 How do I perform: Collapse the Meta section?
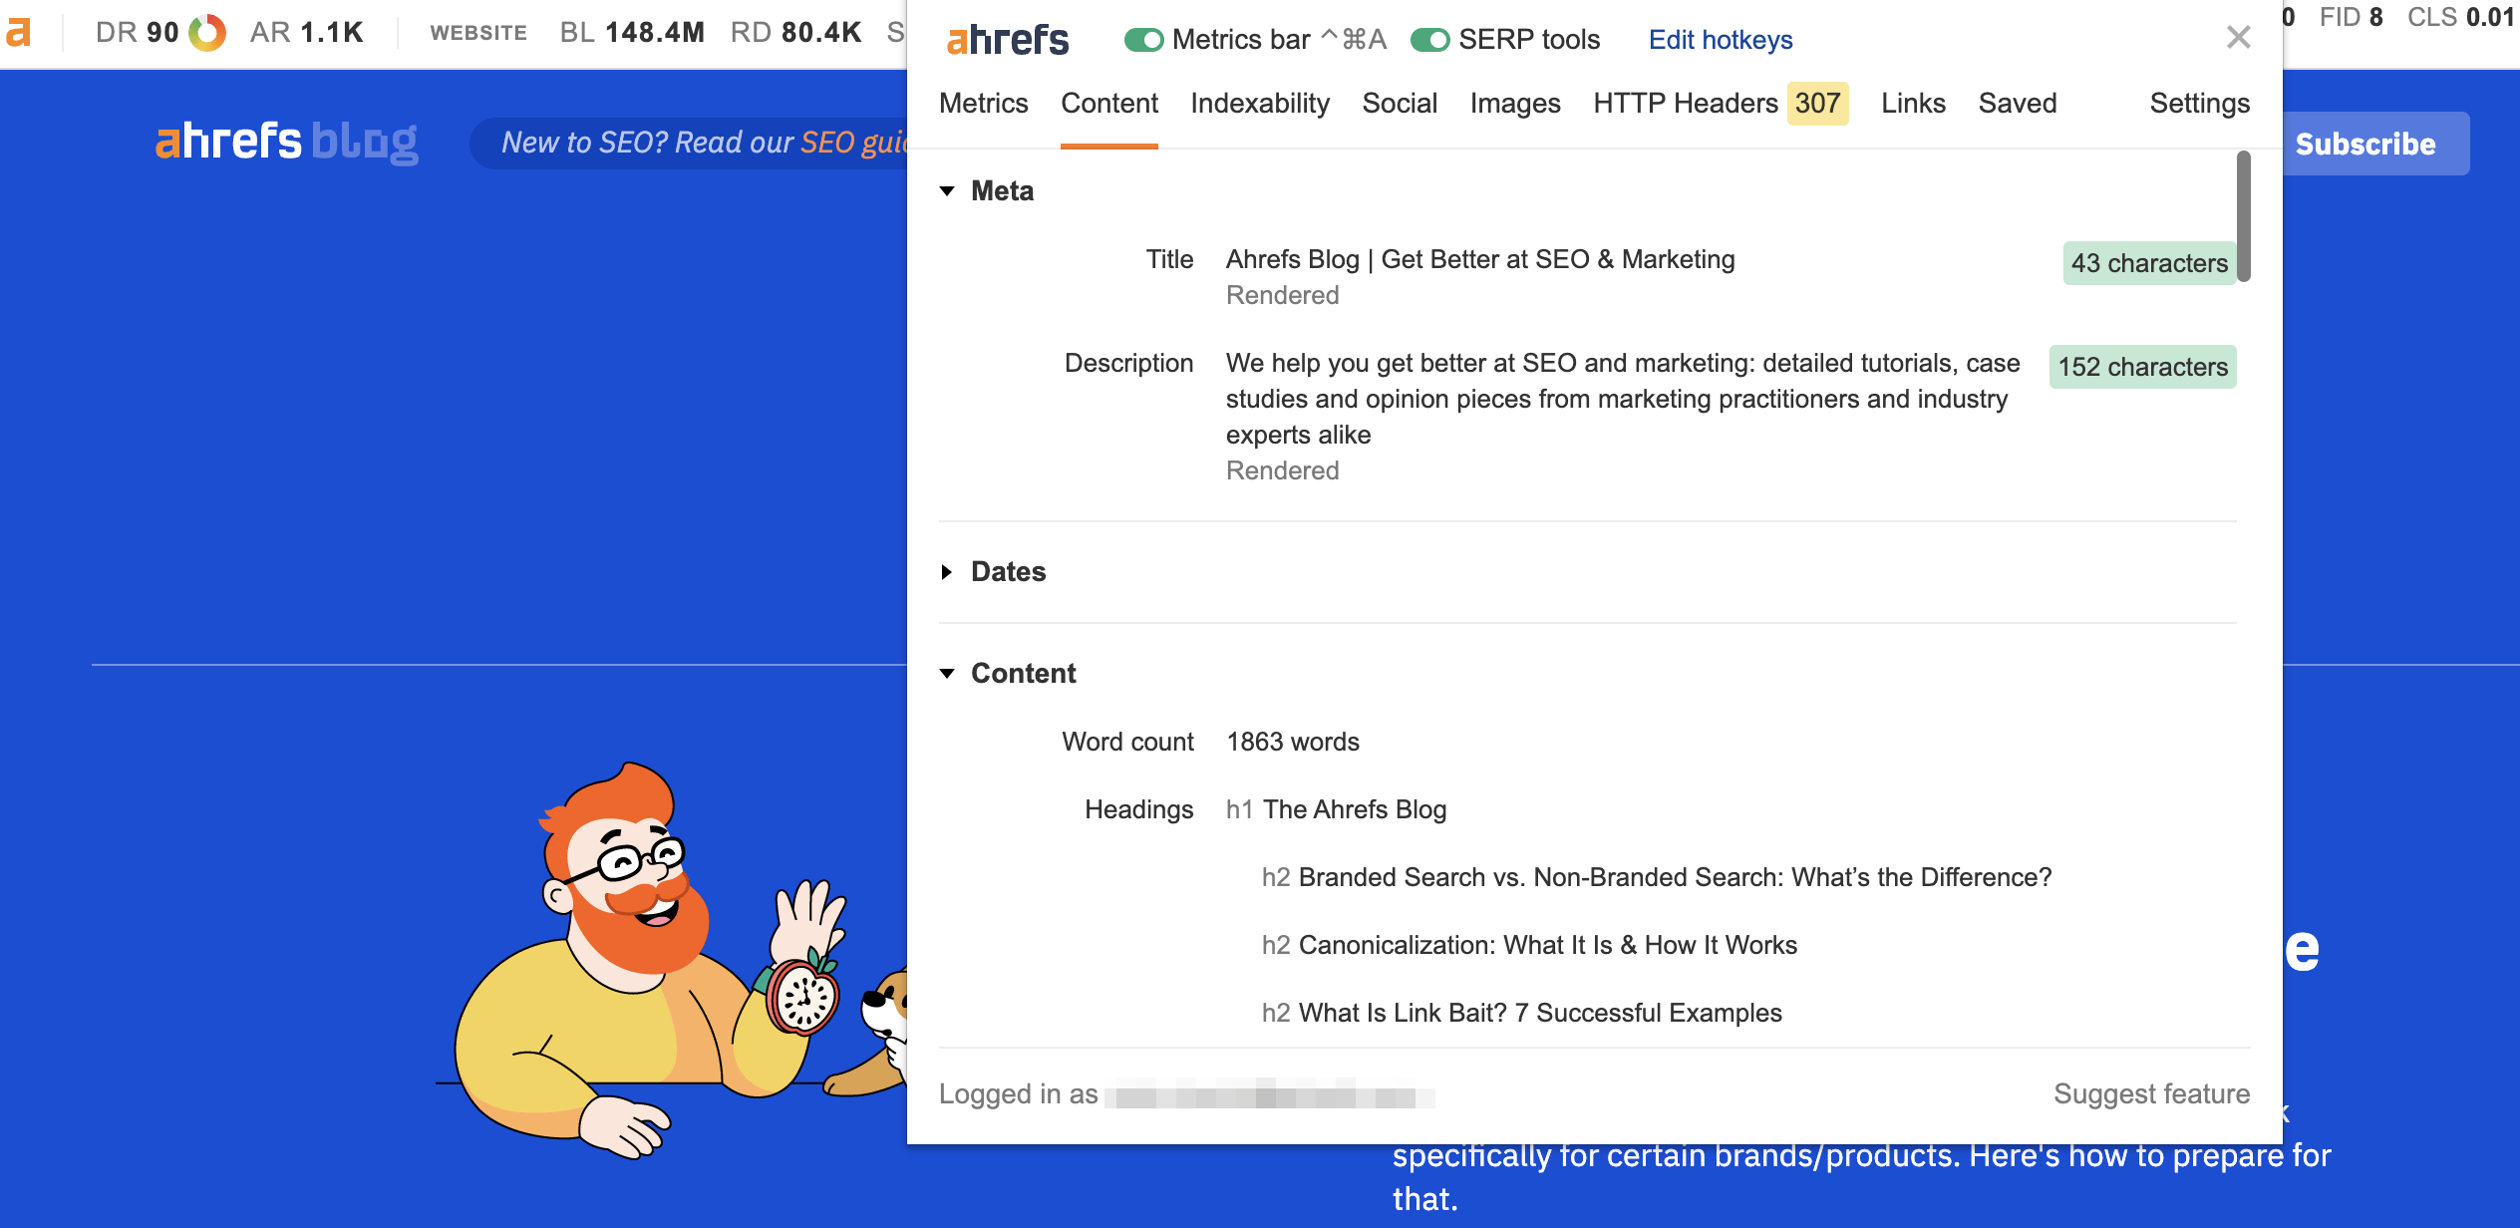948,191
